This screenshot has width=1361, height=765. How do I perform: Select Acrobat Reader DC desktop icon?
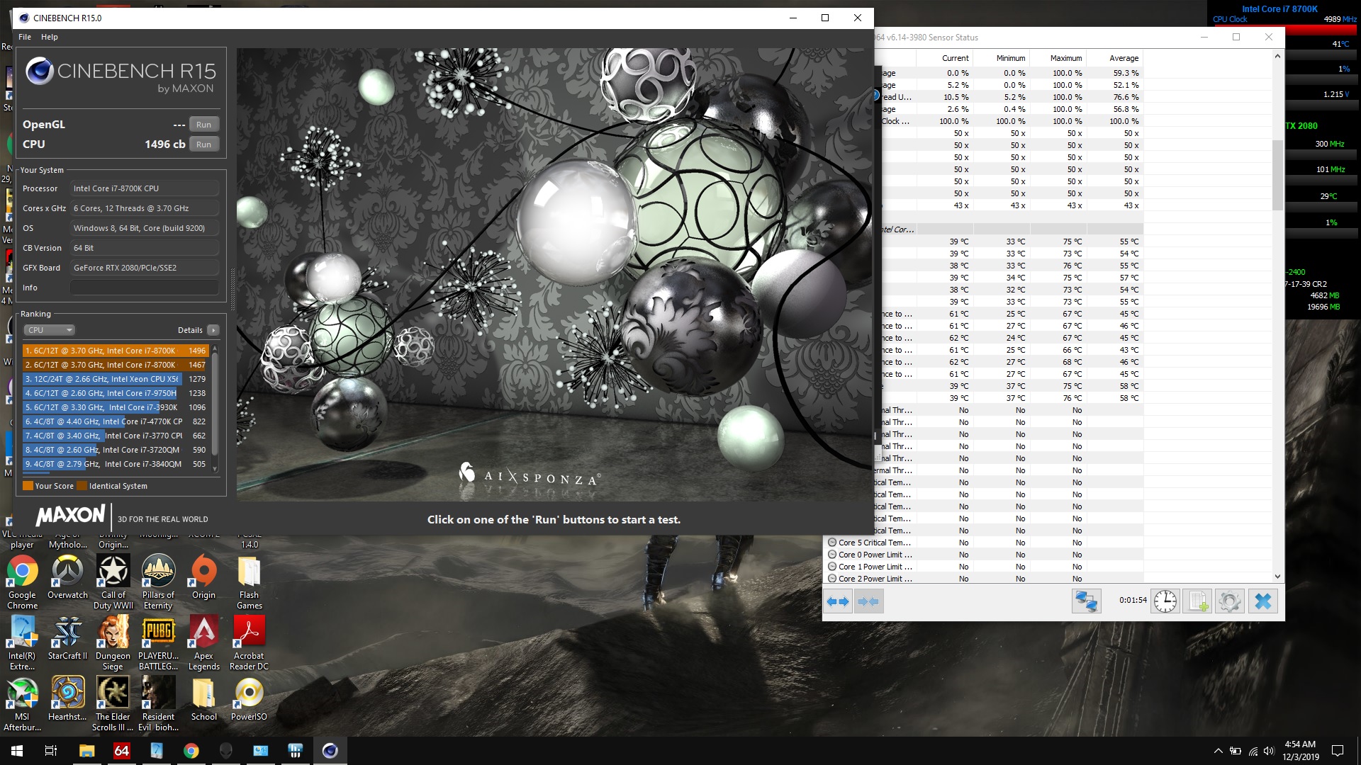coord(250,642)
